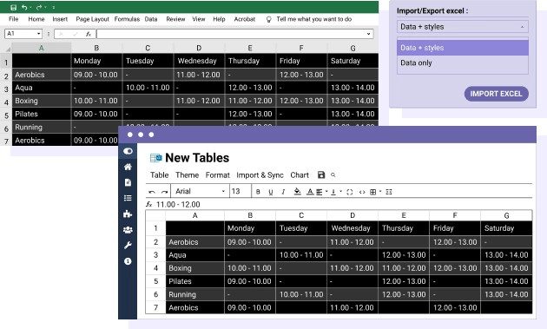Open the Excel Formulas ribbon tab
The image size is (547, 329).
(127, 19)
